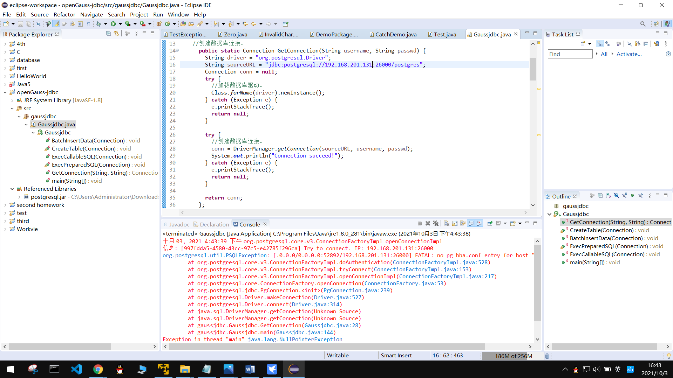This screenshot has width=673, height=378.
Task: Click the New Java Class icon
Action: 168,24
